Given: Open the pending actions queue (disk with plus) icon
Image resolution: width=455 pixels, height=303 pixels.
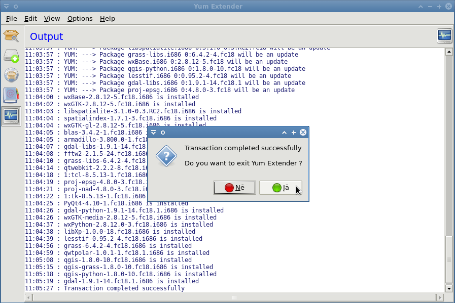Looking at the screenshot, I should [x=11, y=56].
